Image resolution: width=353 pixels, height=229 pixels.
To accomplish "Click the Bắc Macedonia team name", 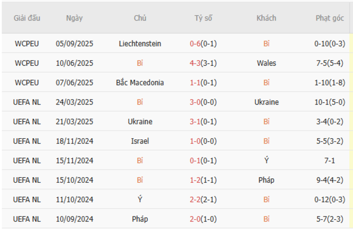I will click(140, 83).
